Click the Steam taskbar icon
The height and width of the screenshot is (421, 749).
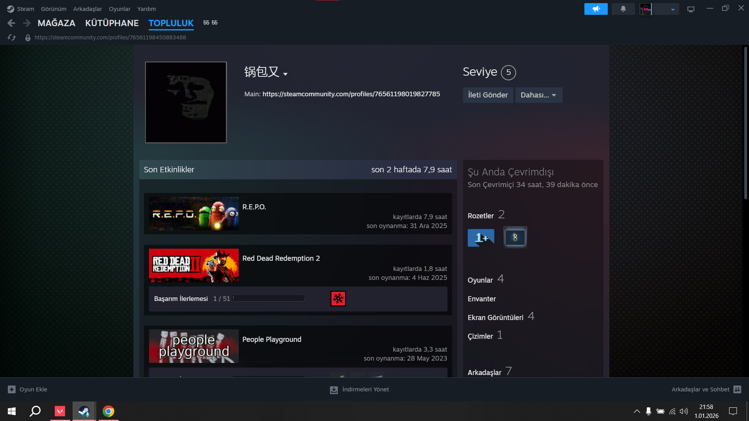click(x=84, y=411)
